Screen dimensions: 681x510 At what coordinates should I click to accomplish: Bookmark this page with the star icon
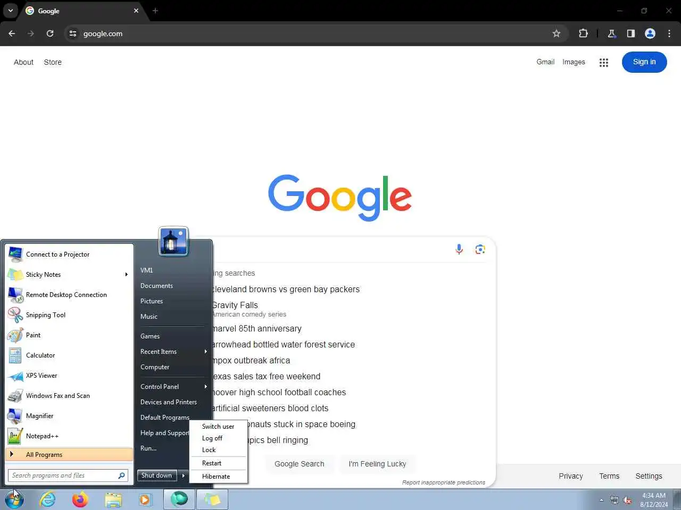click(557, 33)
